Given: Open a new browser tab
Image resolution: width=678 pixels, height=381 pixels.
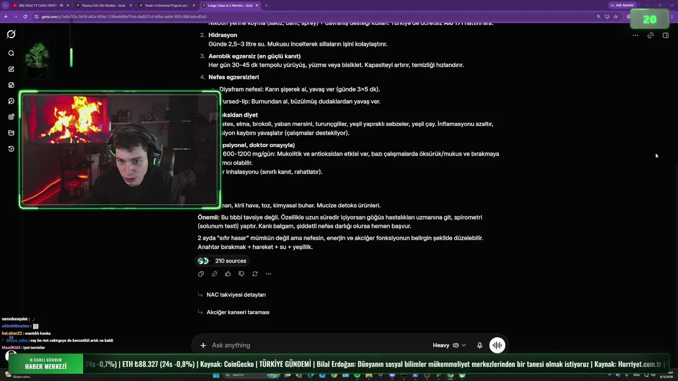Looking at the screenshot, I should click(x=266, y=5).
